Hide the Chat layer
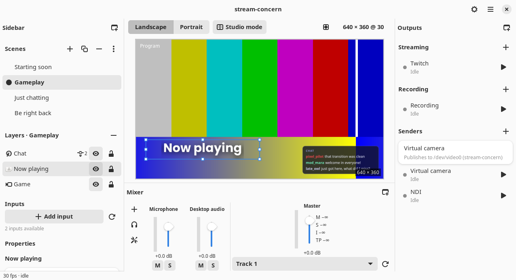This screenshot has height=280, width=516. coord(96,154)
